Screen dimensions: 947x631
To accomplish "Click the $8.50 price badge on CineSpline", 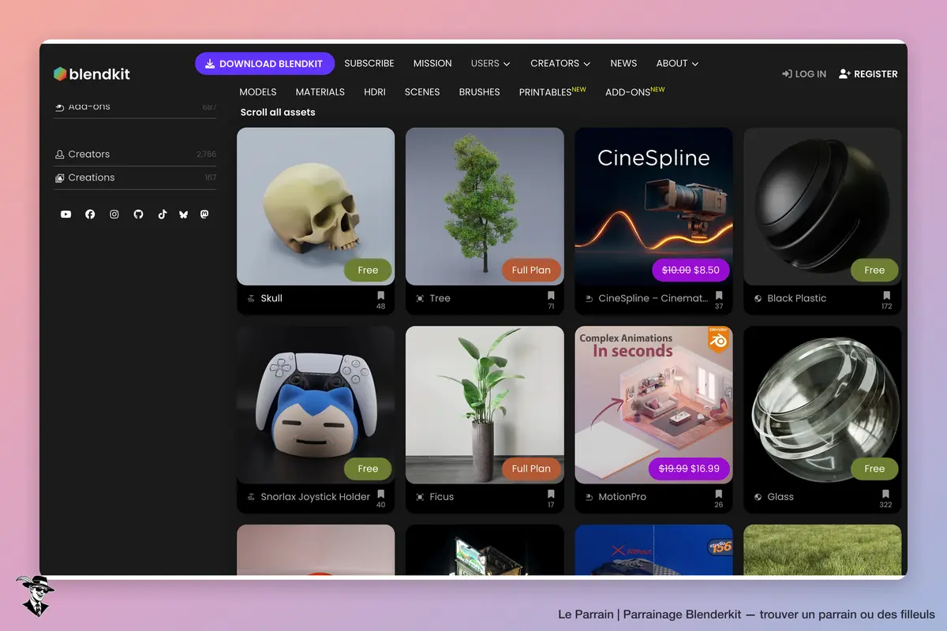I will pyautogui.click(x=691, y=270).
